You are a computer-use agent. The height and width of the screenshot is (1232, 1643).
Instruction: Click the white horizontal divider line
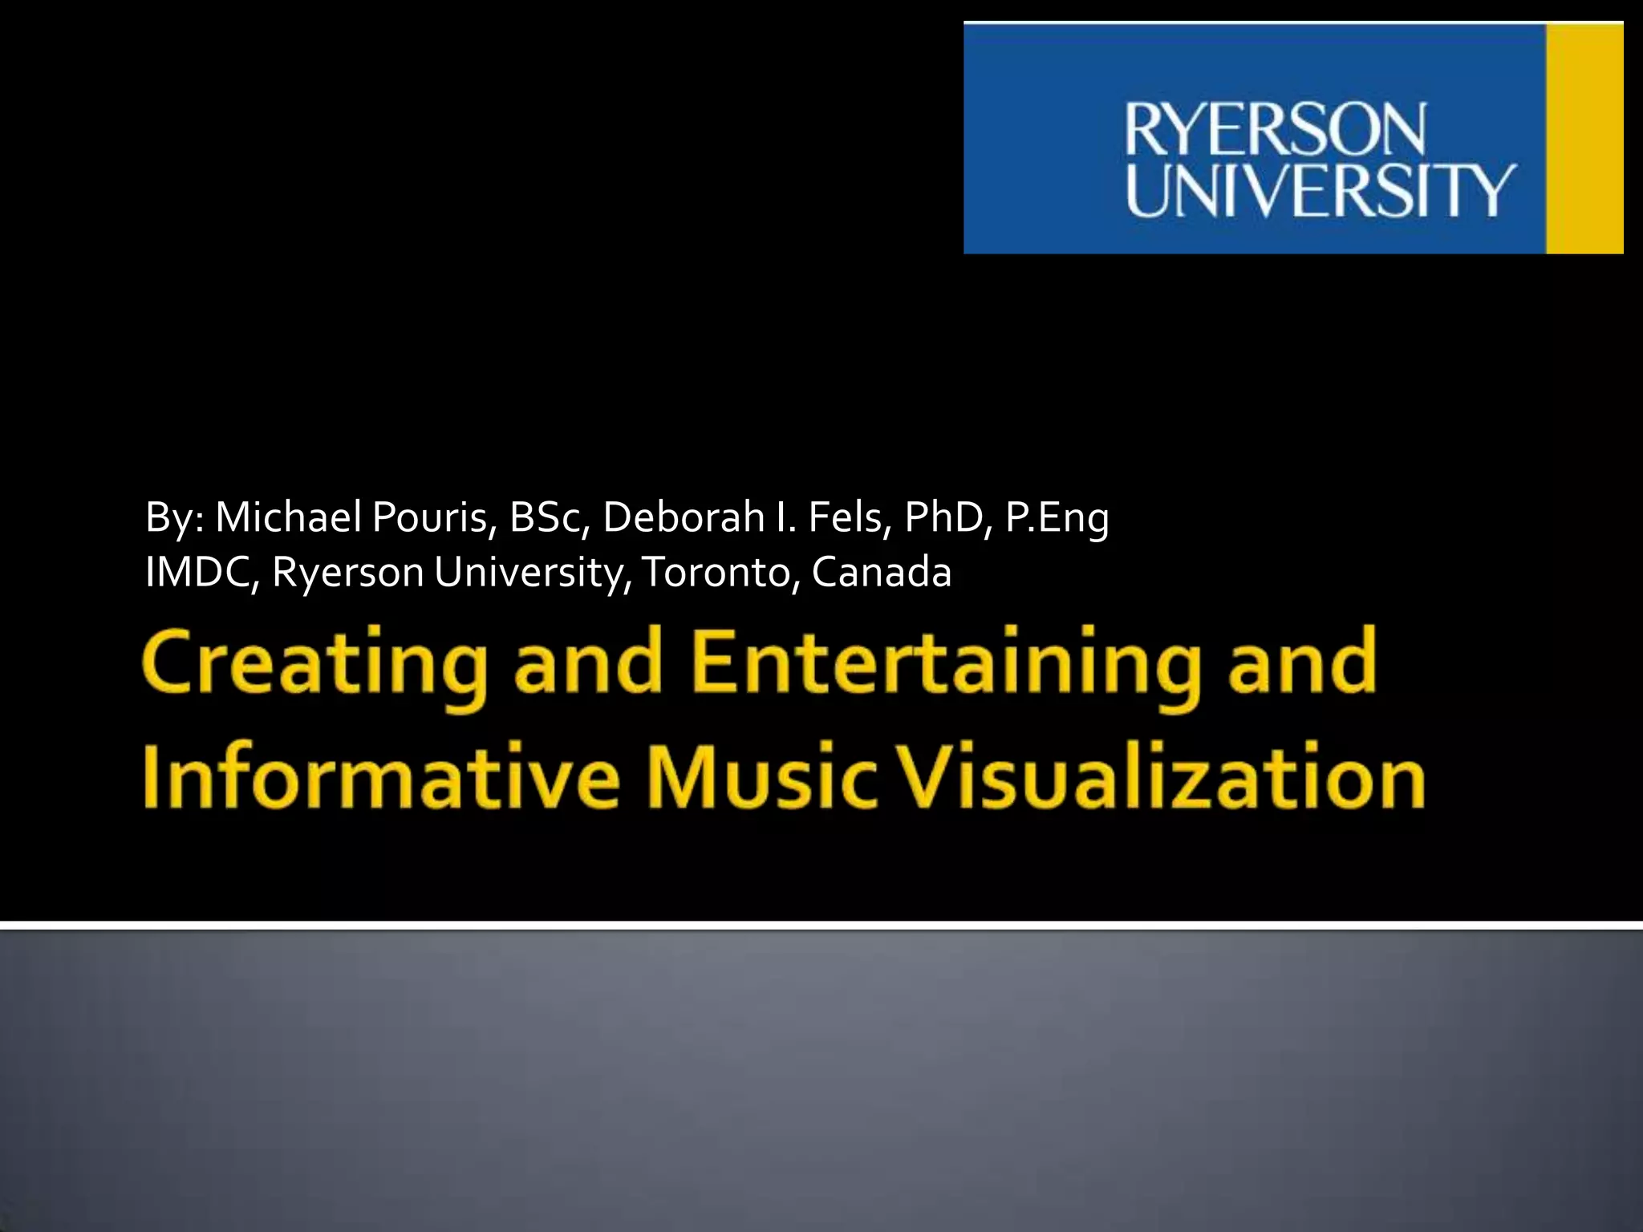pos(821,926)
